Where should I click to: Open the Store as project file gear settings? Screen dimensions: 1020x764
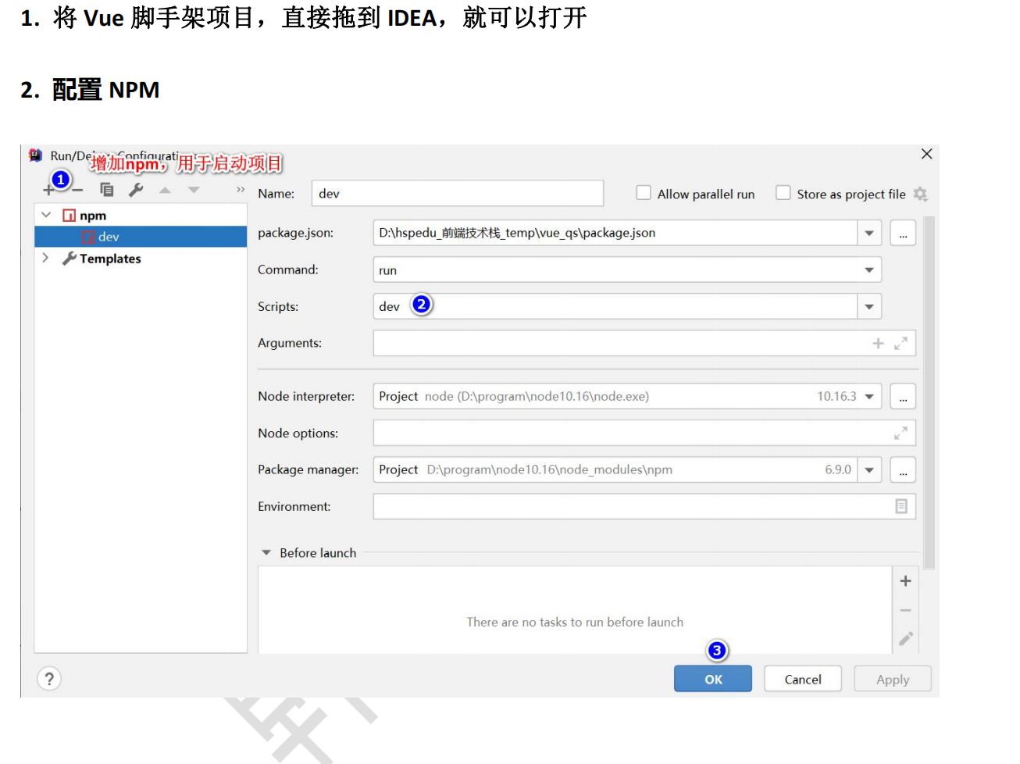(920, 194)
